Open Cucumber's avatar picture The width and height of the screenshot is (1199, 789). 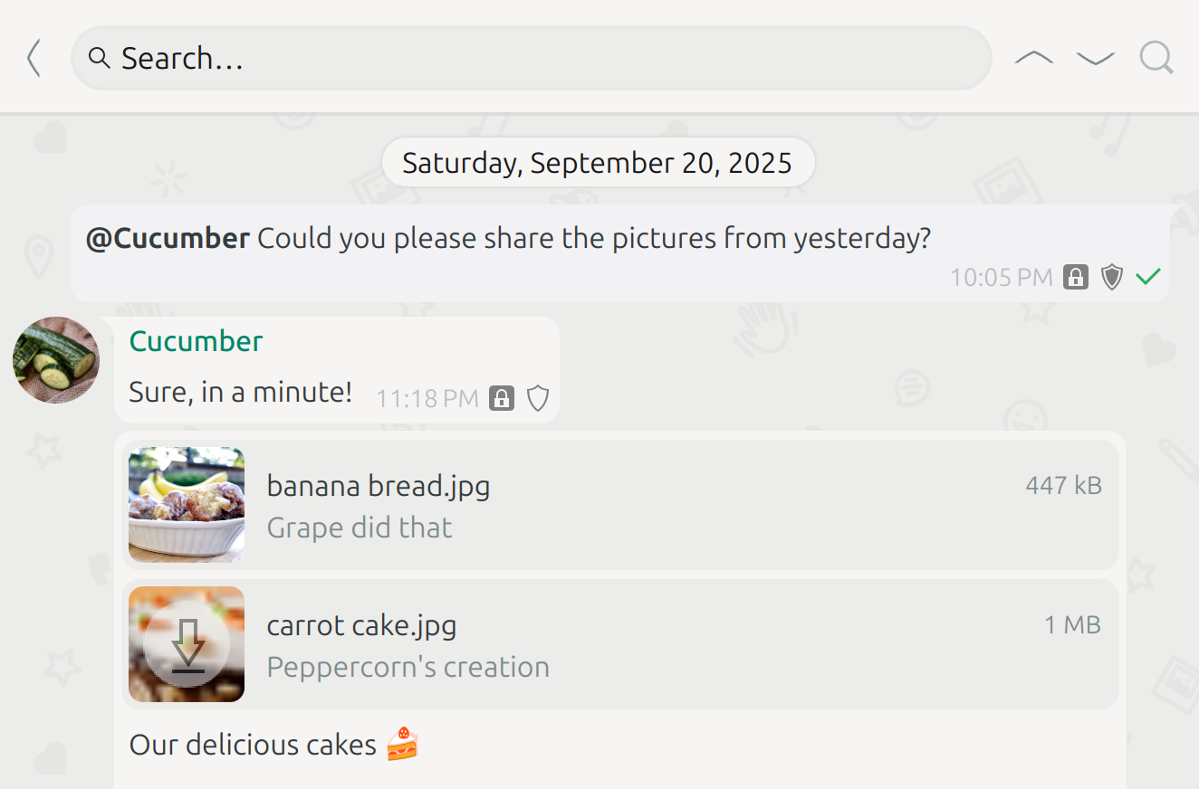pos(56,360)
